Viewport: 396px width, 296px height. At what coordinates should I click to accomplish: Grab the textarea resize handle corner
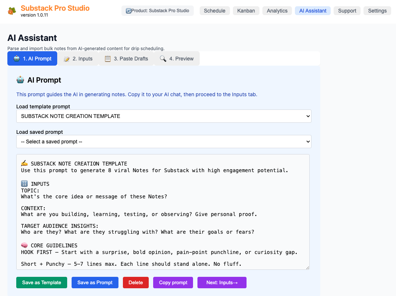(307, 268)
